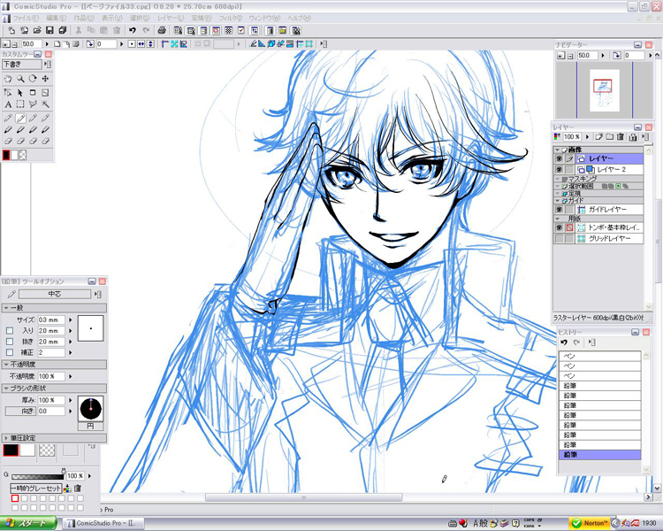Click ComicStudio Pro taskbar button

click(x=103, y=523)
